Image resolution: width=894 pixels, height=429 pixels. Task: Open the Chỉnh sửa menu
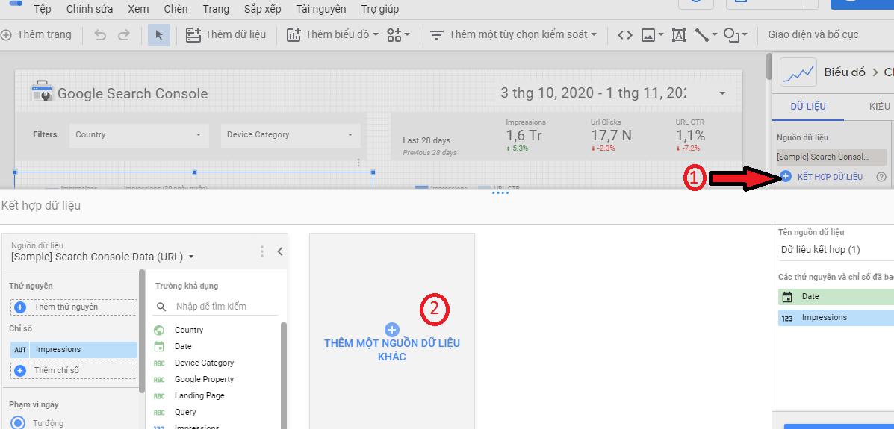coord(90,9)
